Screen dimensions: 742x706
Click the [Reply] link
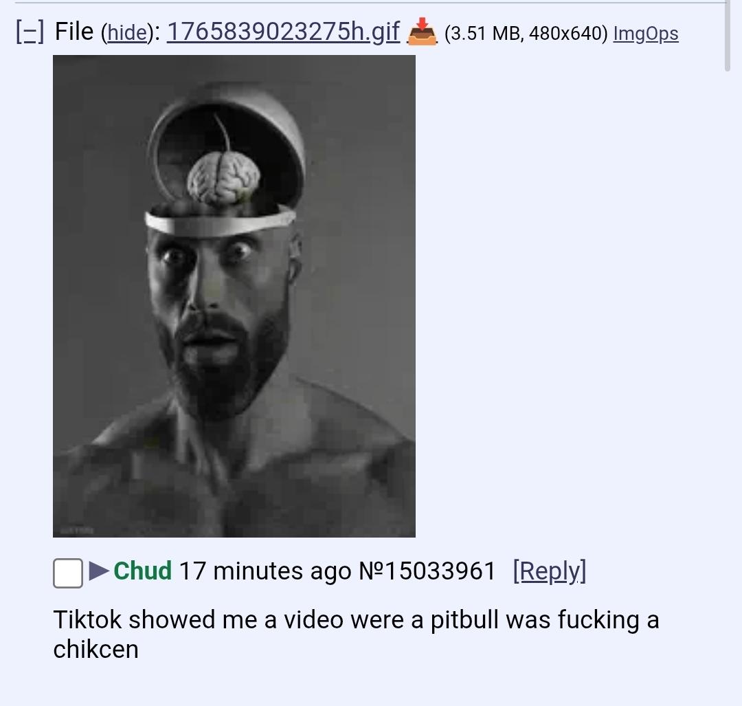tap(550, 571)
